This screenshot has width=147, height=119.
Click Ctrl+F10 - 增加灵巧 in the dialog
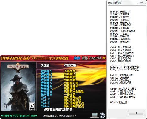pyautogui.click(x=120, y=78)
